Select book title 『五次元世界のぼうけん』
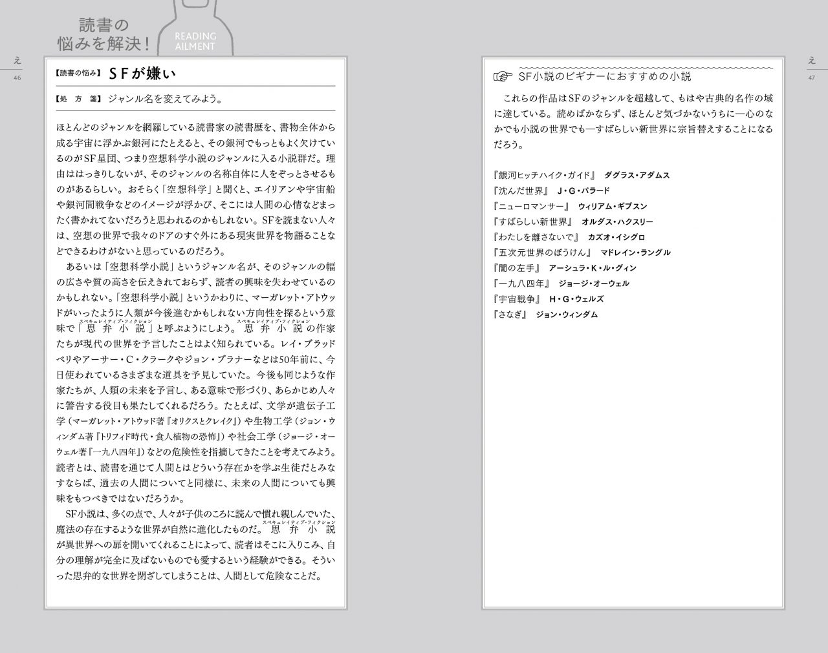This screenshot has height=653, width=828. (x=542, y=253)
